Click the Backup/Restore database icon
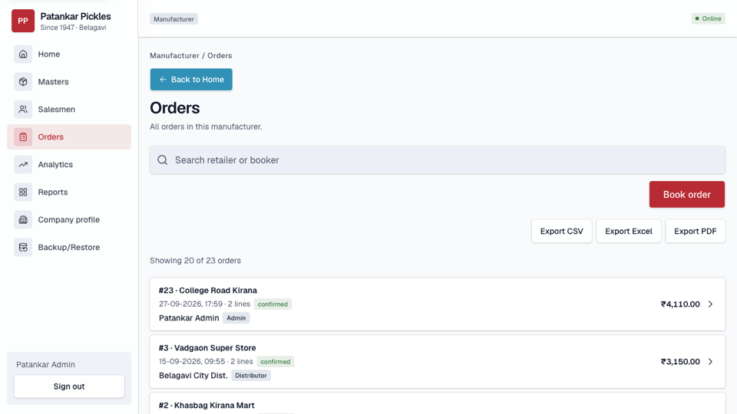 pos(23,248)
